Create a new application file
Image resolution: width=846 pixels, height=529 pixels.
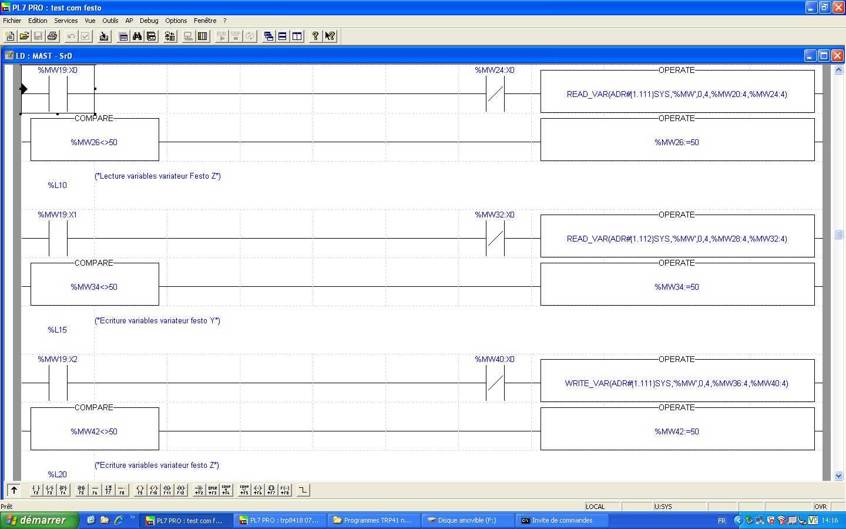(x=10, y=36)
